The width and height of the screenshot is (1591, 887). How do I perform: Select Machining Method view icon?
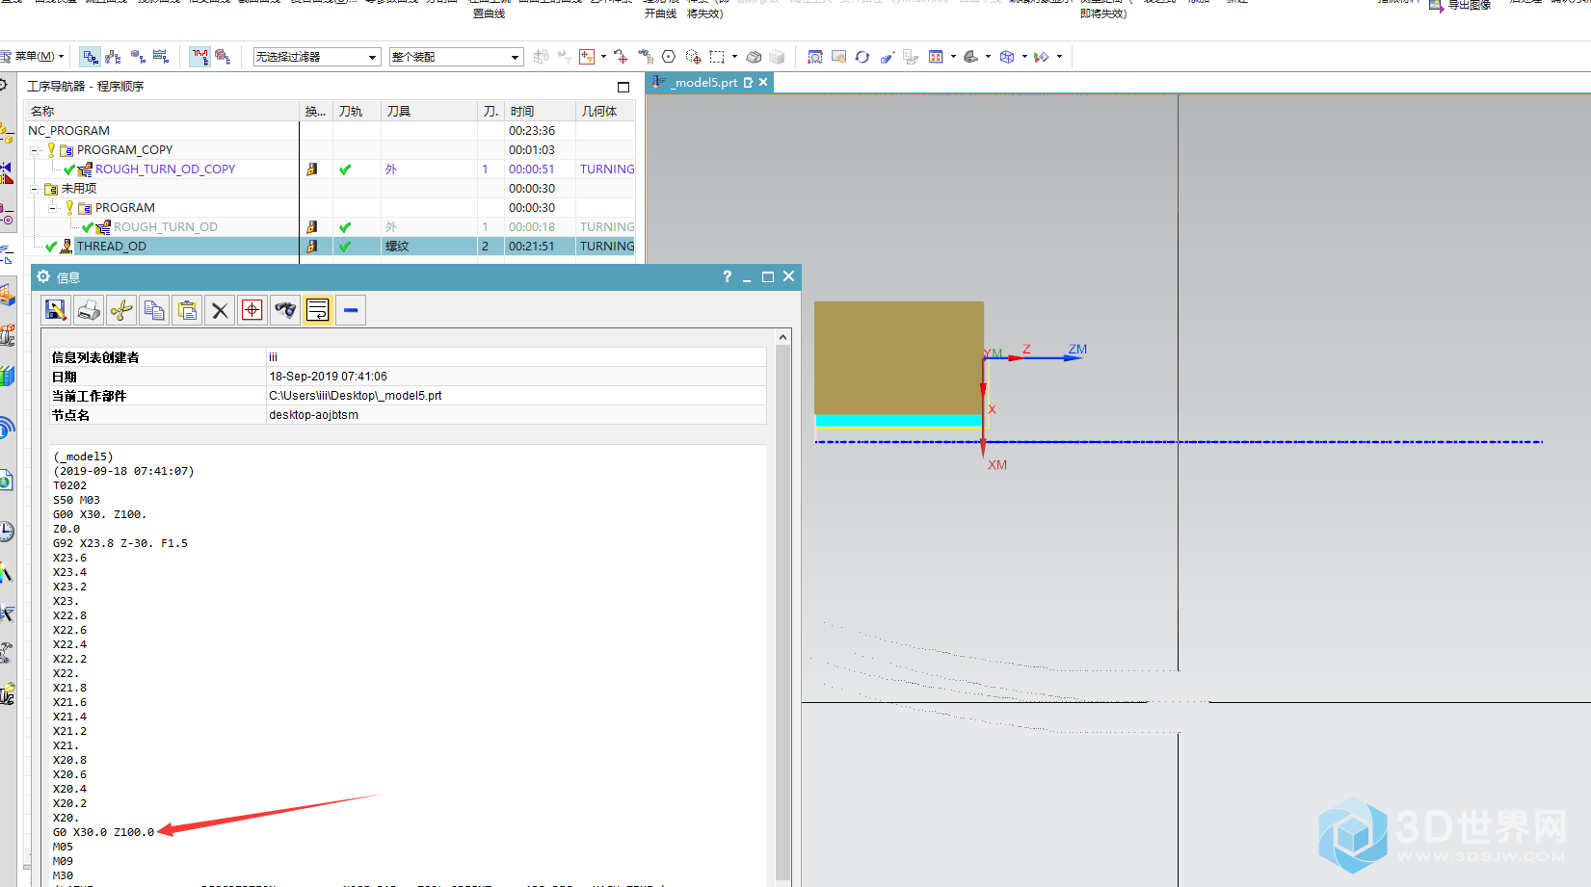click(161, 57)
